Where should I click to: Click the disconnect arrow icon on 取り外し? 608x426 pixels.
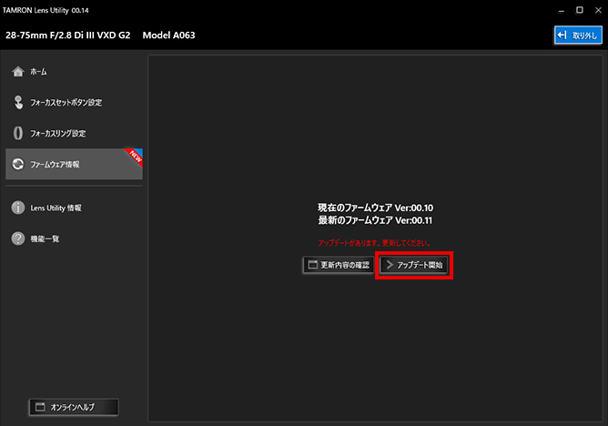tap(562, 35)
